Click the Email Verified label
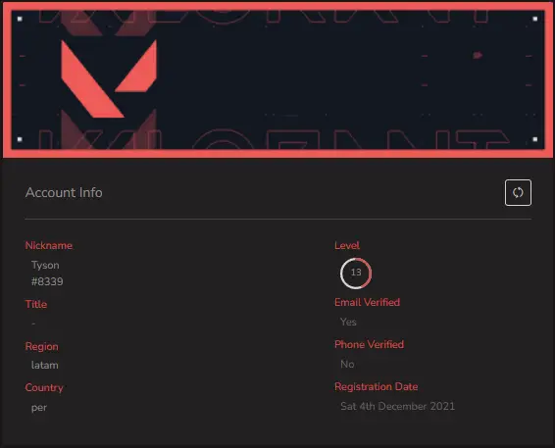 tap(367, 302)
